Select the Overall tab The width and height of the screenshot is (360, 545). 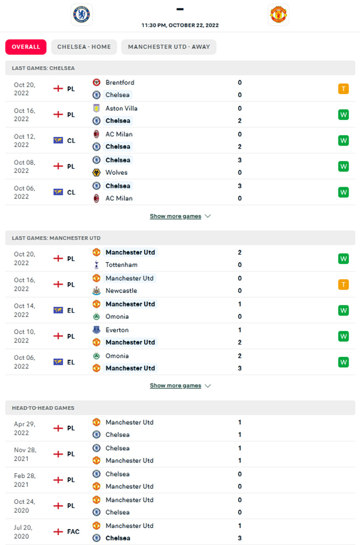pyautogui.click(x=26, y=47)
